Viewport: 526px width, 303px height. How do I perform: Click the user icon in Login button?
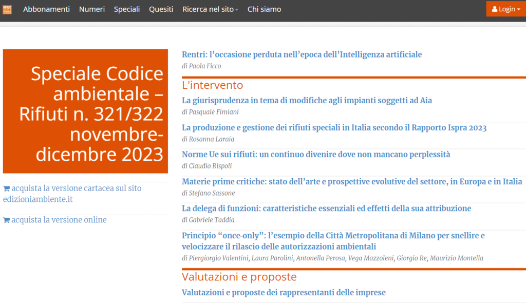point(495,9)
